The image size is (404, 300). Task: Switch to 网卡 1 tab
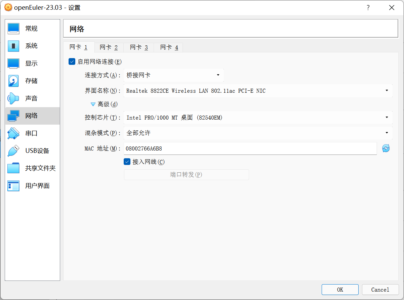tap(79, 47)
